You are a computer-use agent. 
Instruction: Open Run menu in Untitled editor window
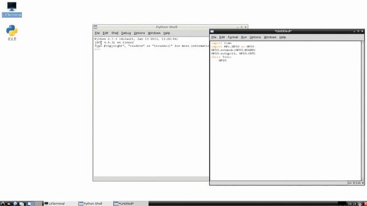pyautogui.click(x=244, y=37)
